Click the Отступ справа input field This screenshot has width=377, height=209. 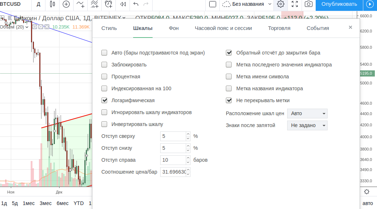173,160
